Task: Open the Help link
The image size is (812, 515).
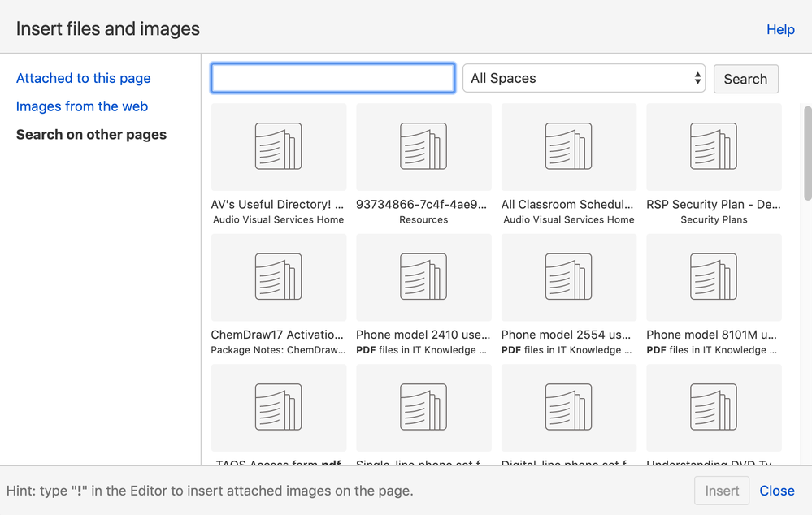Action: pyautogui.click(x=780, y=29)
